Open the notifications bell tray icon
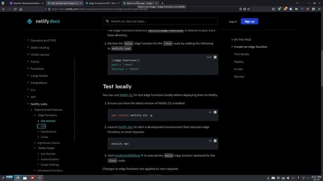 [x=268, y=178]
